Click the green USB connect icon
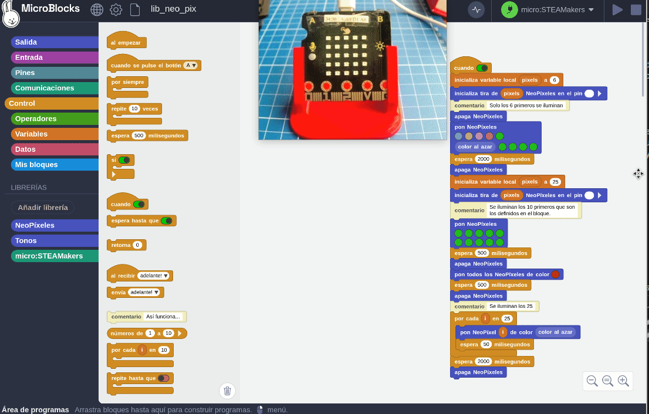649x414 pixels. pos(509,9)
